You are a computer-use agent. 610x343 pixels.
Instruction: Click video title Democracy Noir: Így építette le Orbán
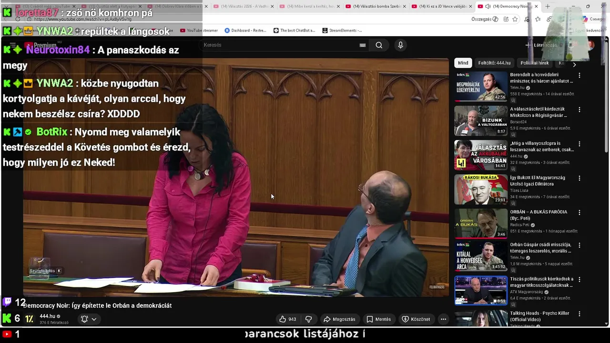click(x=98, y=305)
